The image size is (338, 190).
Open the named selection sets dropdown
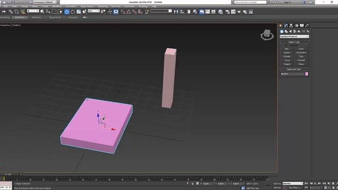point(161,11)
